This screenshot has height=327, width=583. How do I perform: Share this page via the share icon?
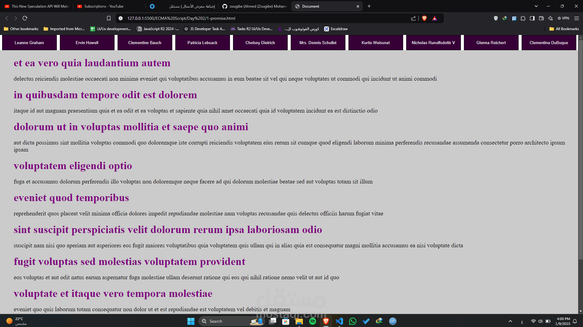[x=413, y=18]
